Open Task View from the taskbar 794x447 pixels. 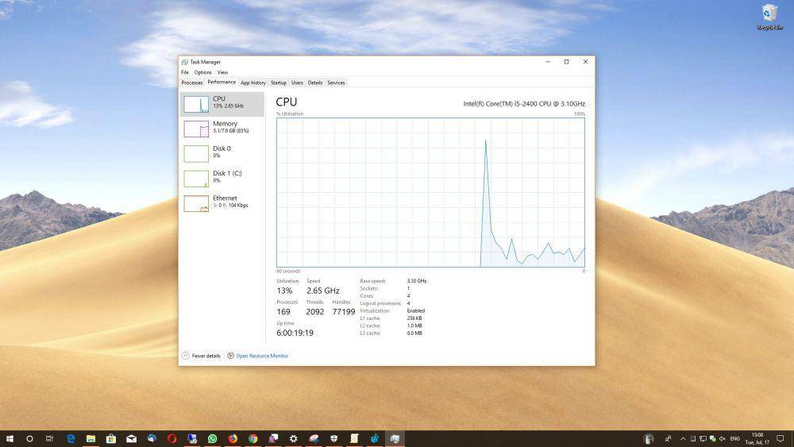[x=49, y=439]
